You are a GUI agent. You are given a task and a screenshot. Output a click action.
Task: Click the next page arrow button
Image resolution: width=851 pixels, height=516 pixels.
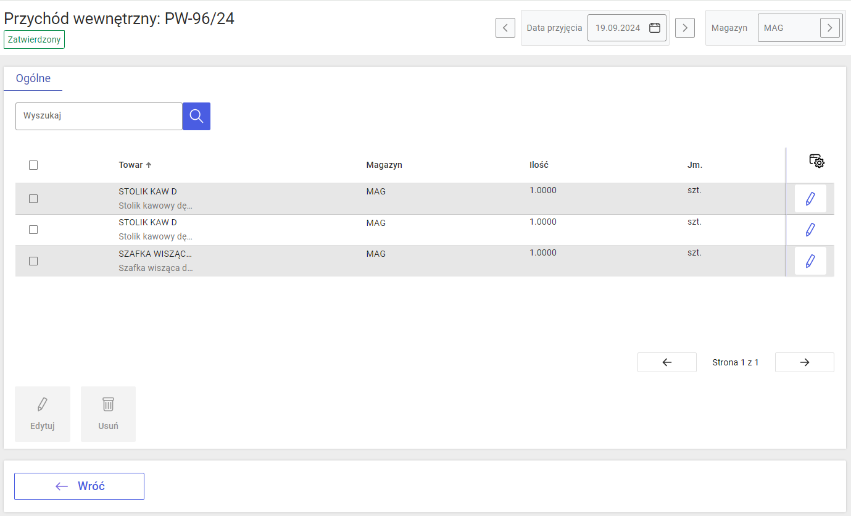(804, 362)
